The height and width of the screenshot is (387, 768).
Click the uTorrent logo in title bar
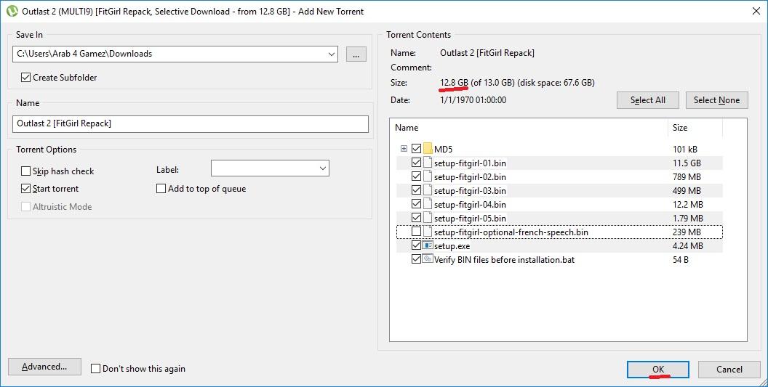(x=12, y=11)
